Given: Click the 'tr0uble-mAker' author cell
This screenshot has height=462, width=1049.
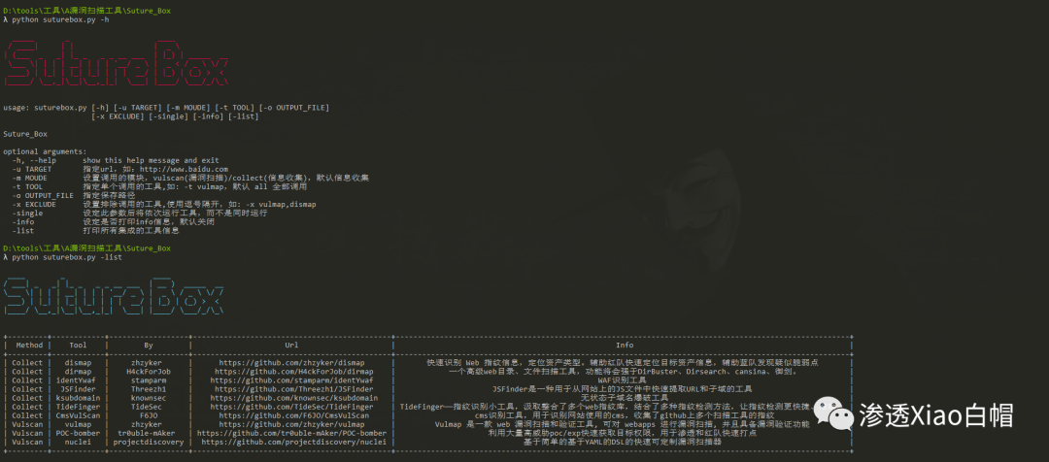Looking at the screenshot, I should pyautogui.click(x=149, y=433).
